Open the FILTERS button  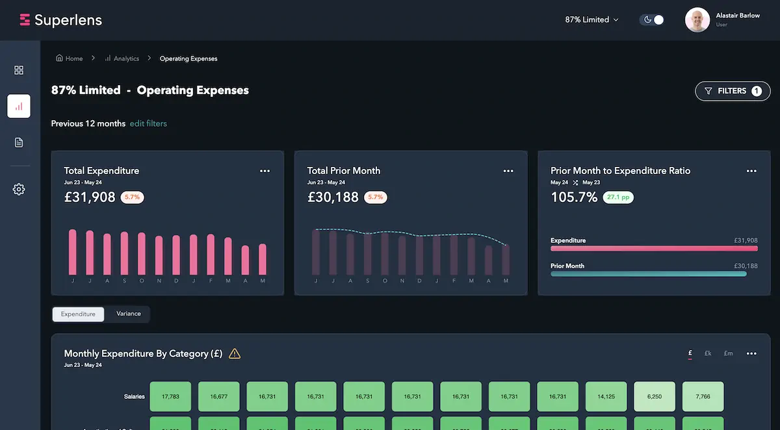tap(733, 91)
